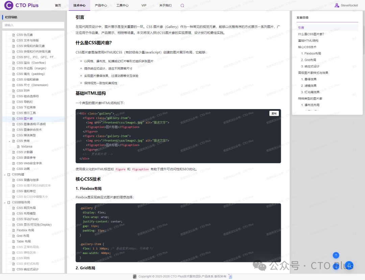Click the document icon beside textarea

tap(18, 147)
